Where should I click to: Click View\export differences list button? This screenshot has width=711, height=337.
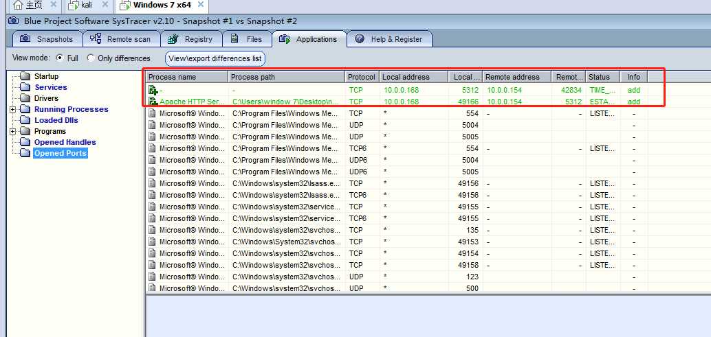215,58
